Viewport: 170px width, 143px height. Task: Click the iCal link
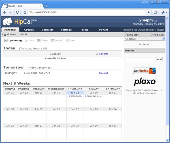tap(25, 34)
